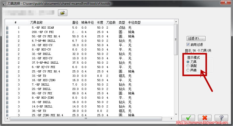Close the 刀具选择 dialog window
233x126 pixels.
coord(226,2)
